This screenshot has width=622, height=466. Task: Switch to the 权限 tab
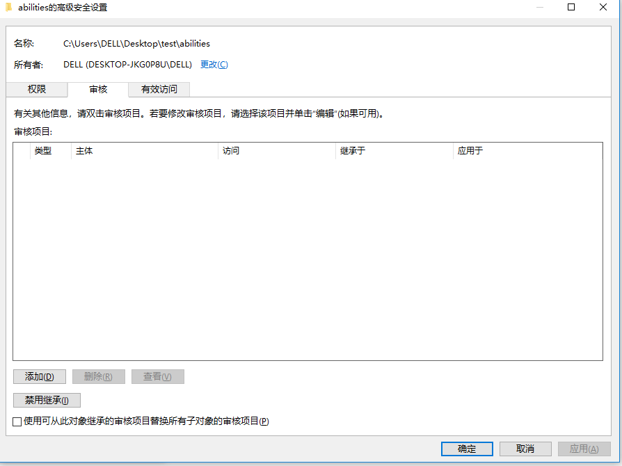(x=37, y=90)
